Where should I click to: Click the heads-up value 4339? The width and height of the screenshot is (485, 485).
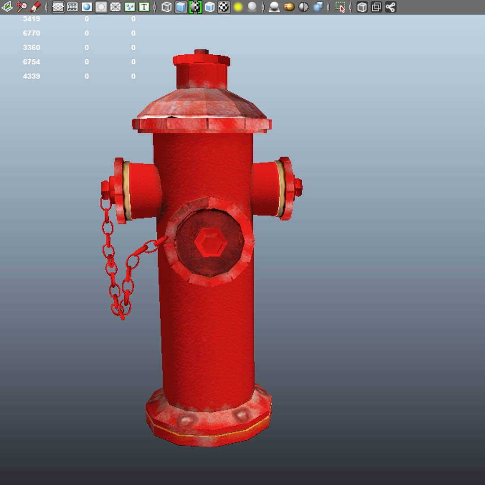pyautogui.click(x=31, y=76)
